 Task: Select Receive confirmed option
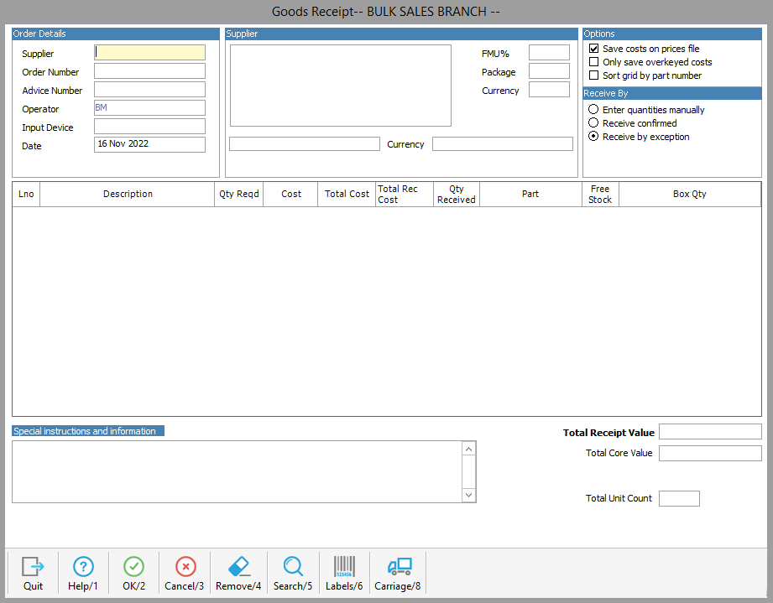(593, 122)
